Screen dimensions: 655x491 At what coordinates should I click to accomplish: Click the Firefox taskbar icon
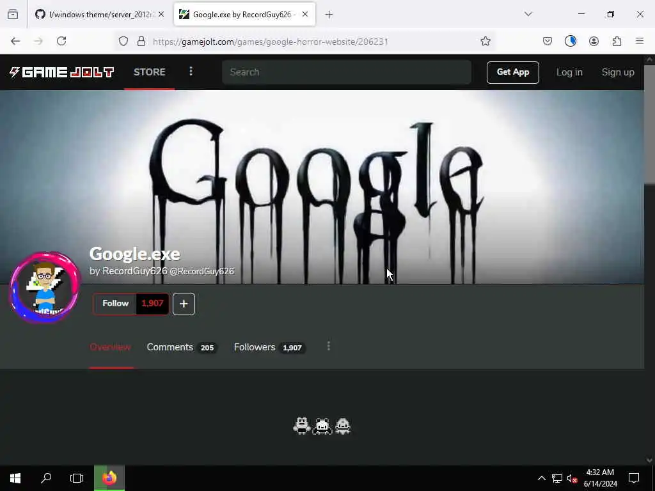(x=109, y=478)
